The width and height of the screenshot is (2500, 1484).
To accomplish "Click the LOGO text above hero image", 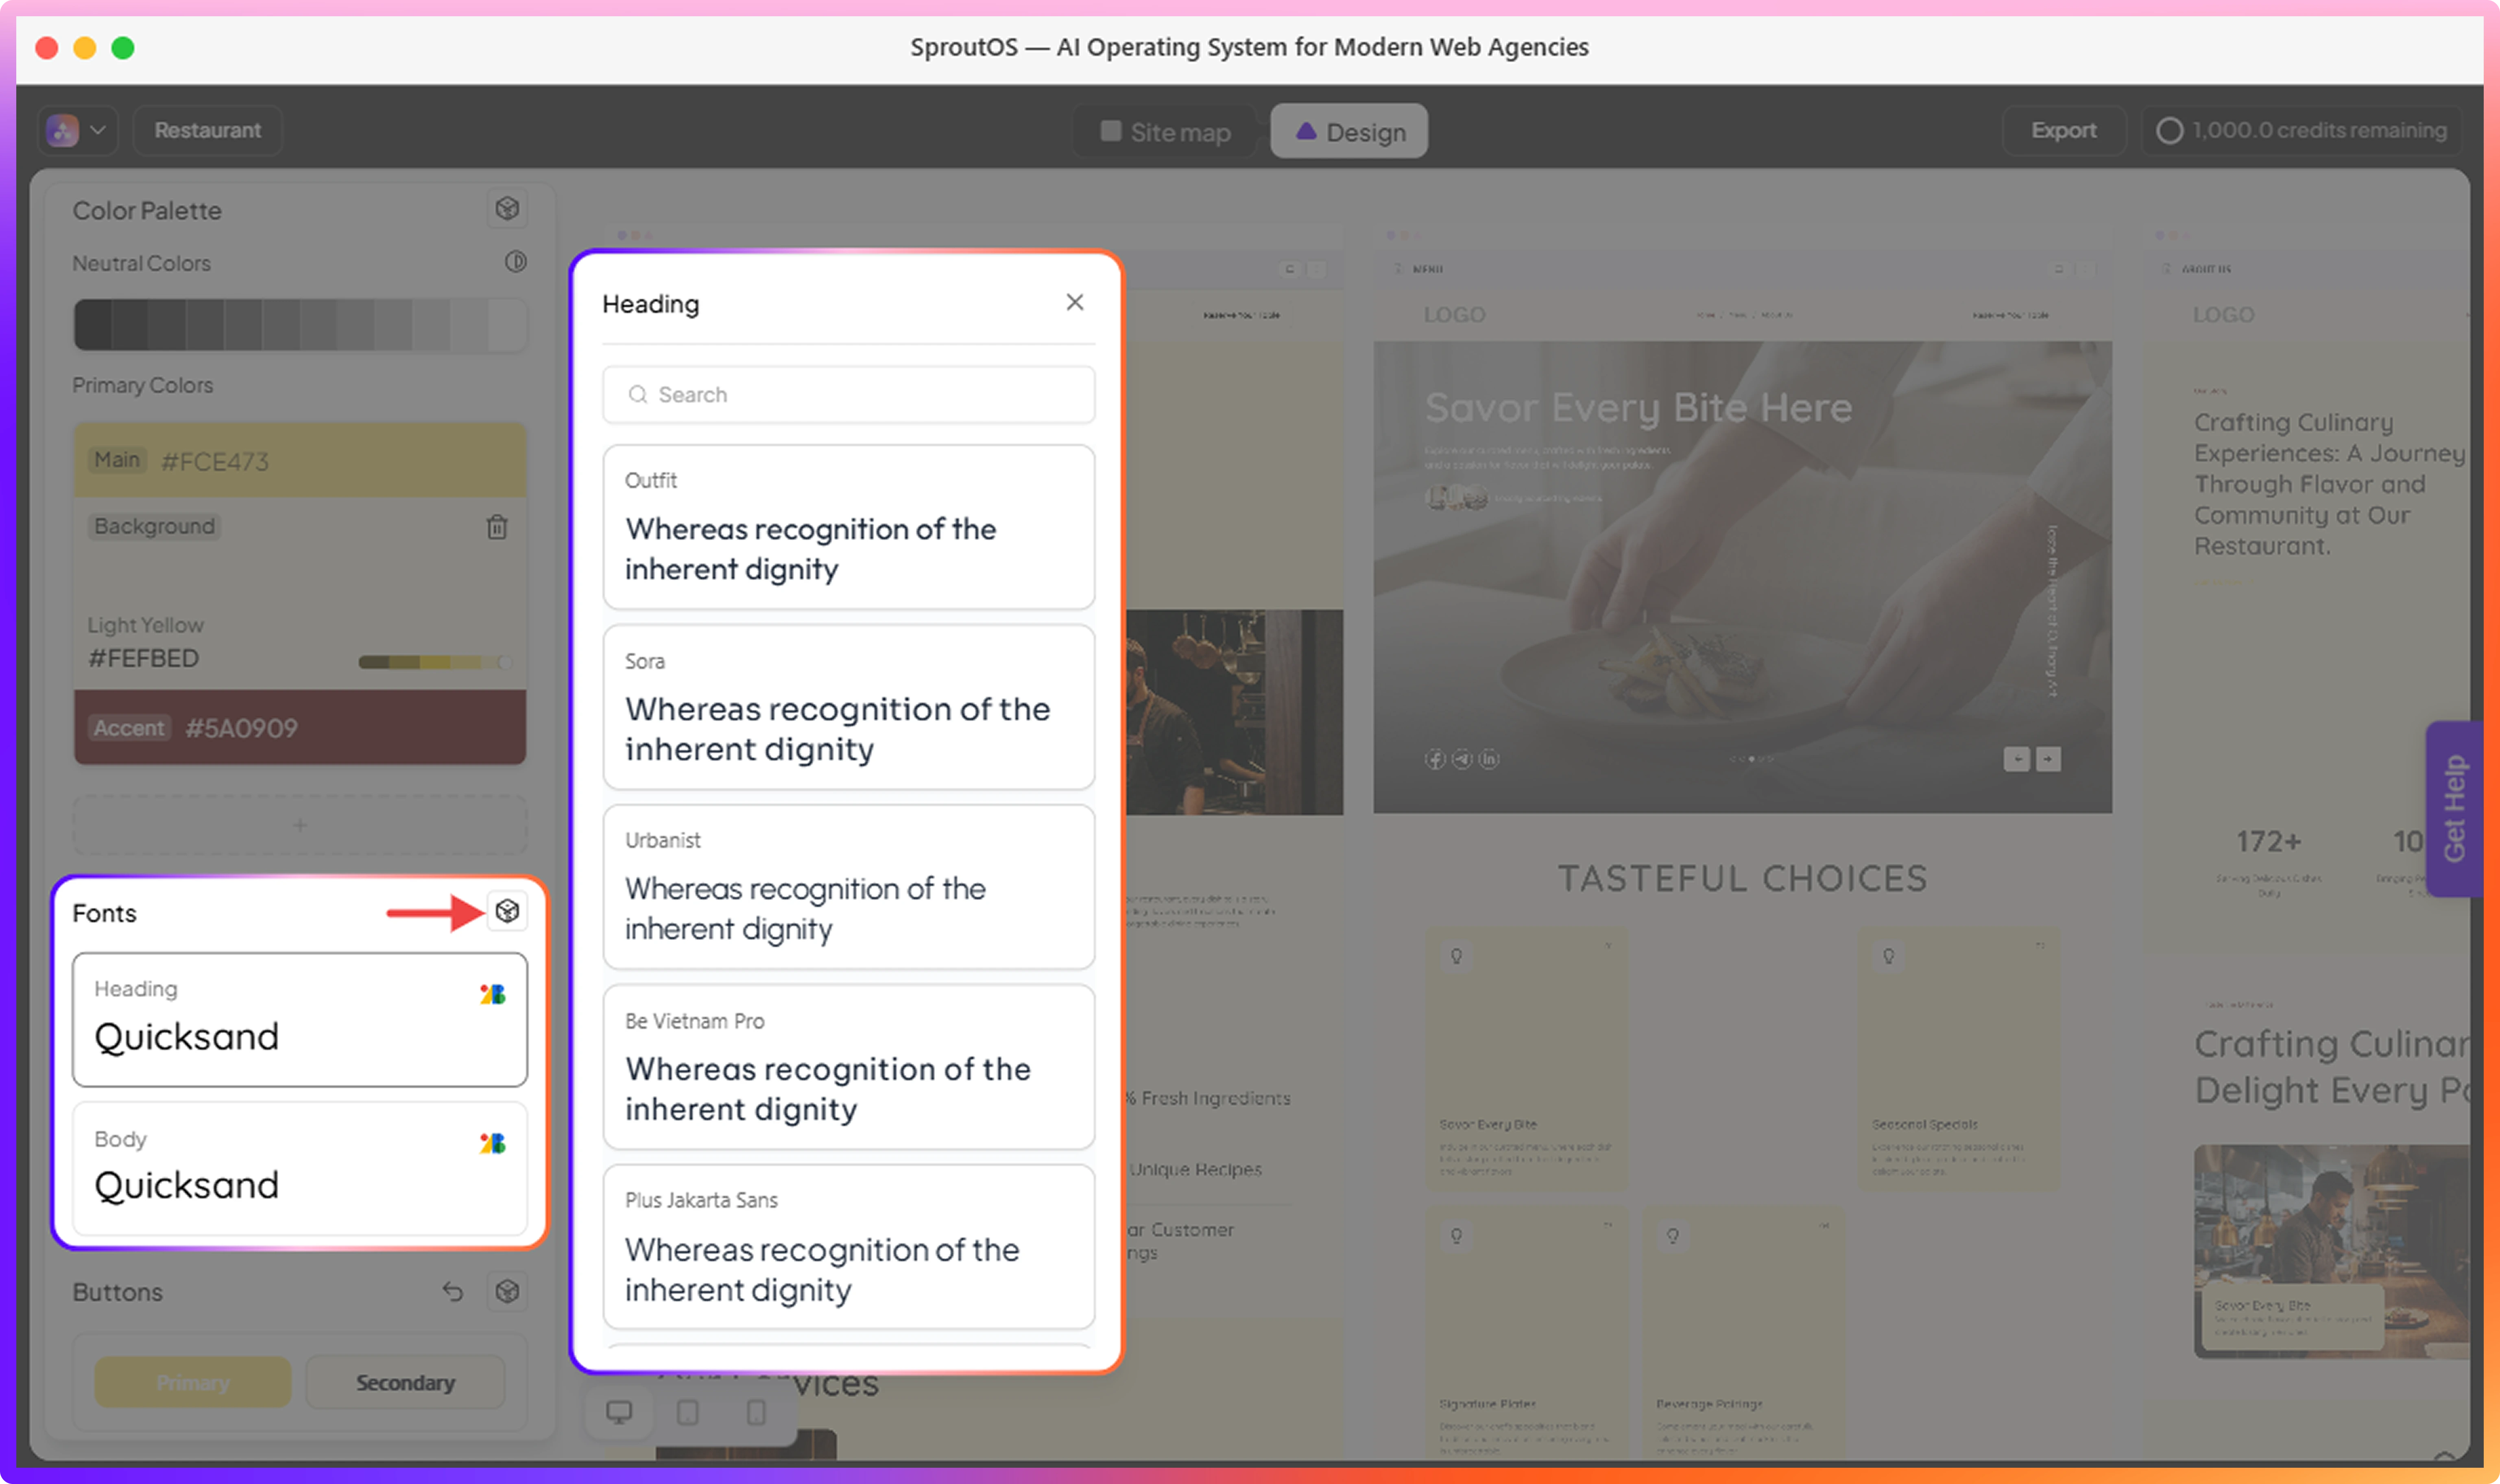I will [1455, 315].
